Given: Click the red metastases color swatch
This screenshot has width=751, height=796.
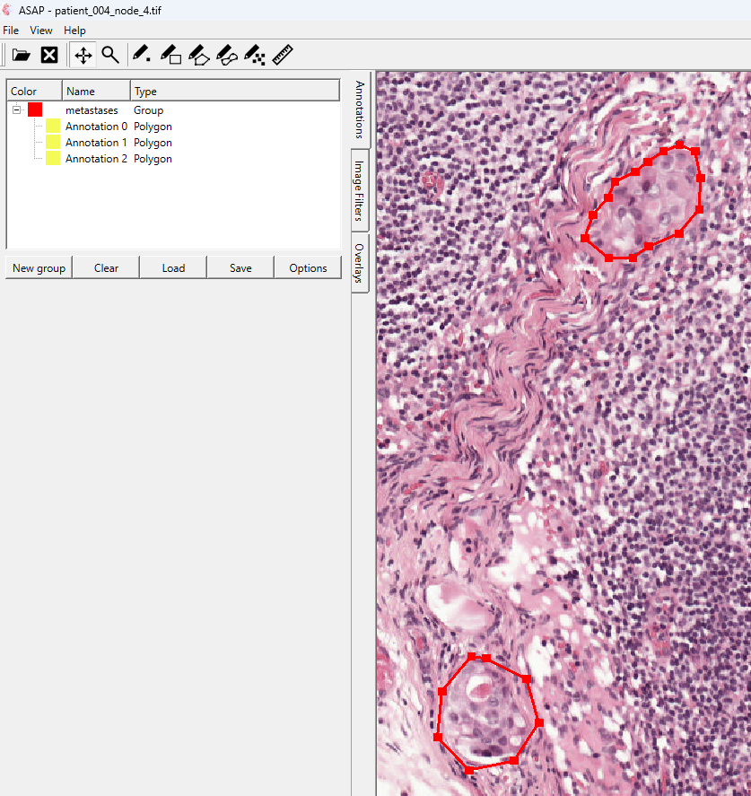Looking at the screenshot, I should (35, 110).
